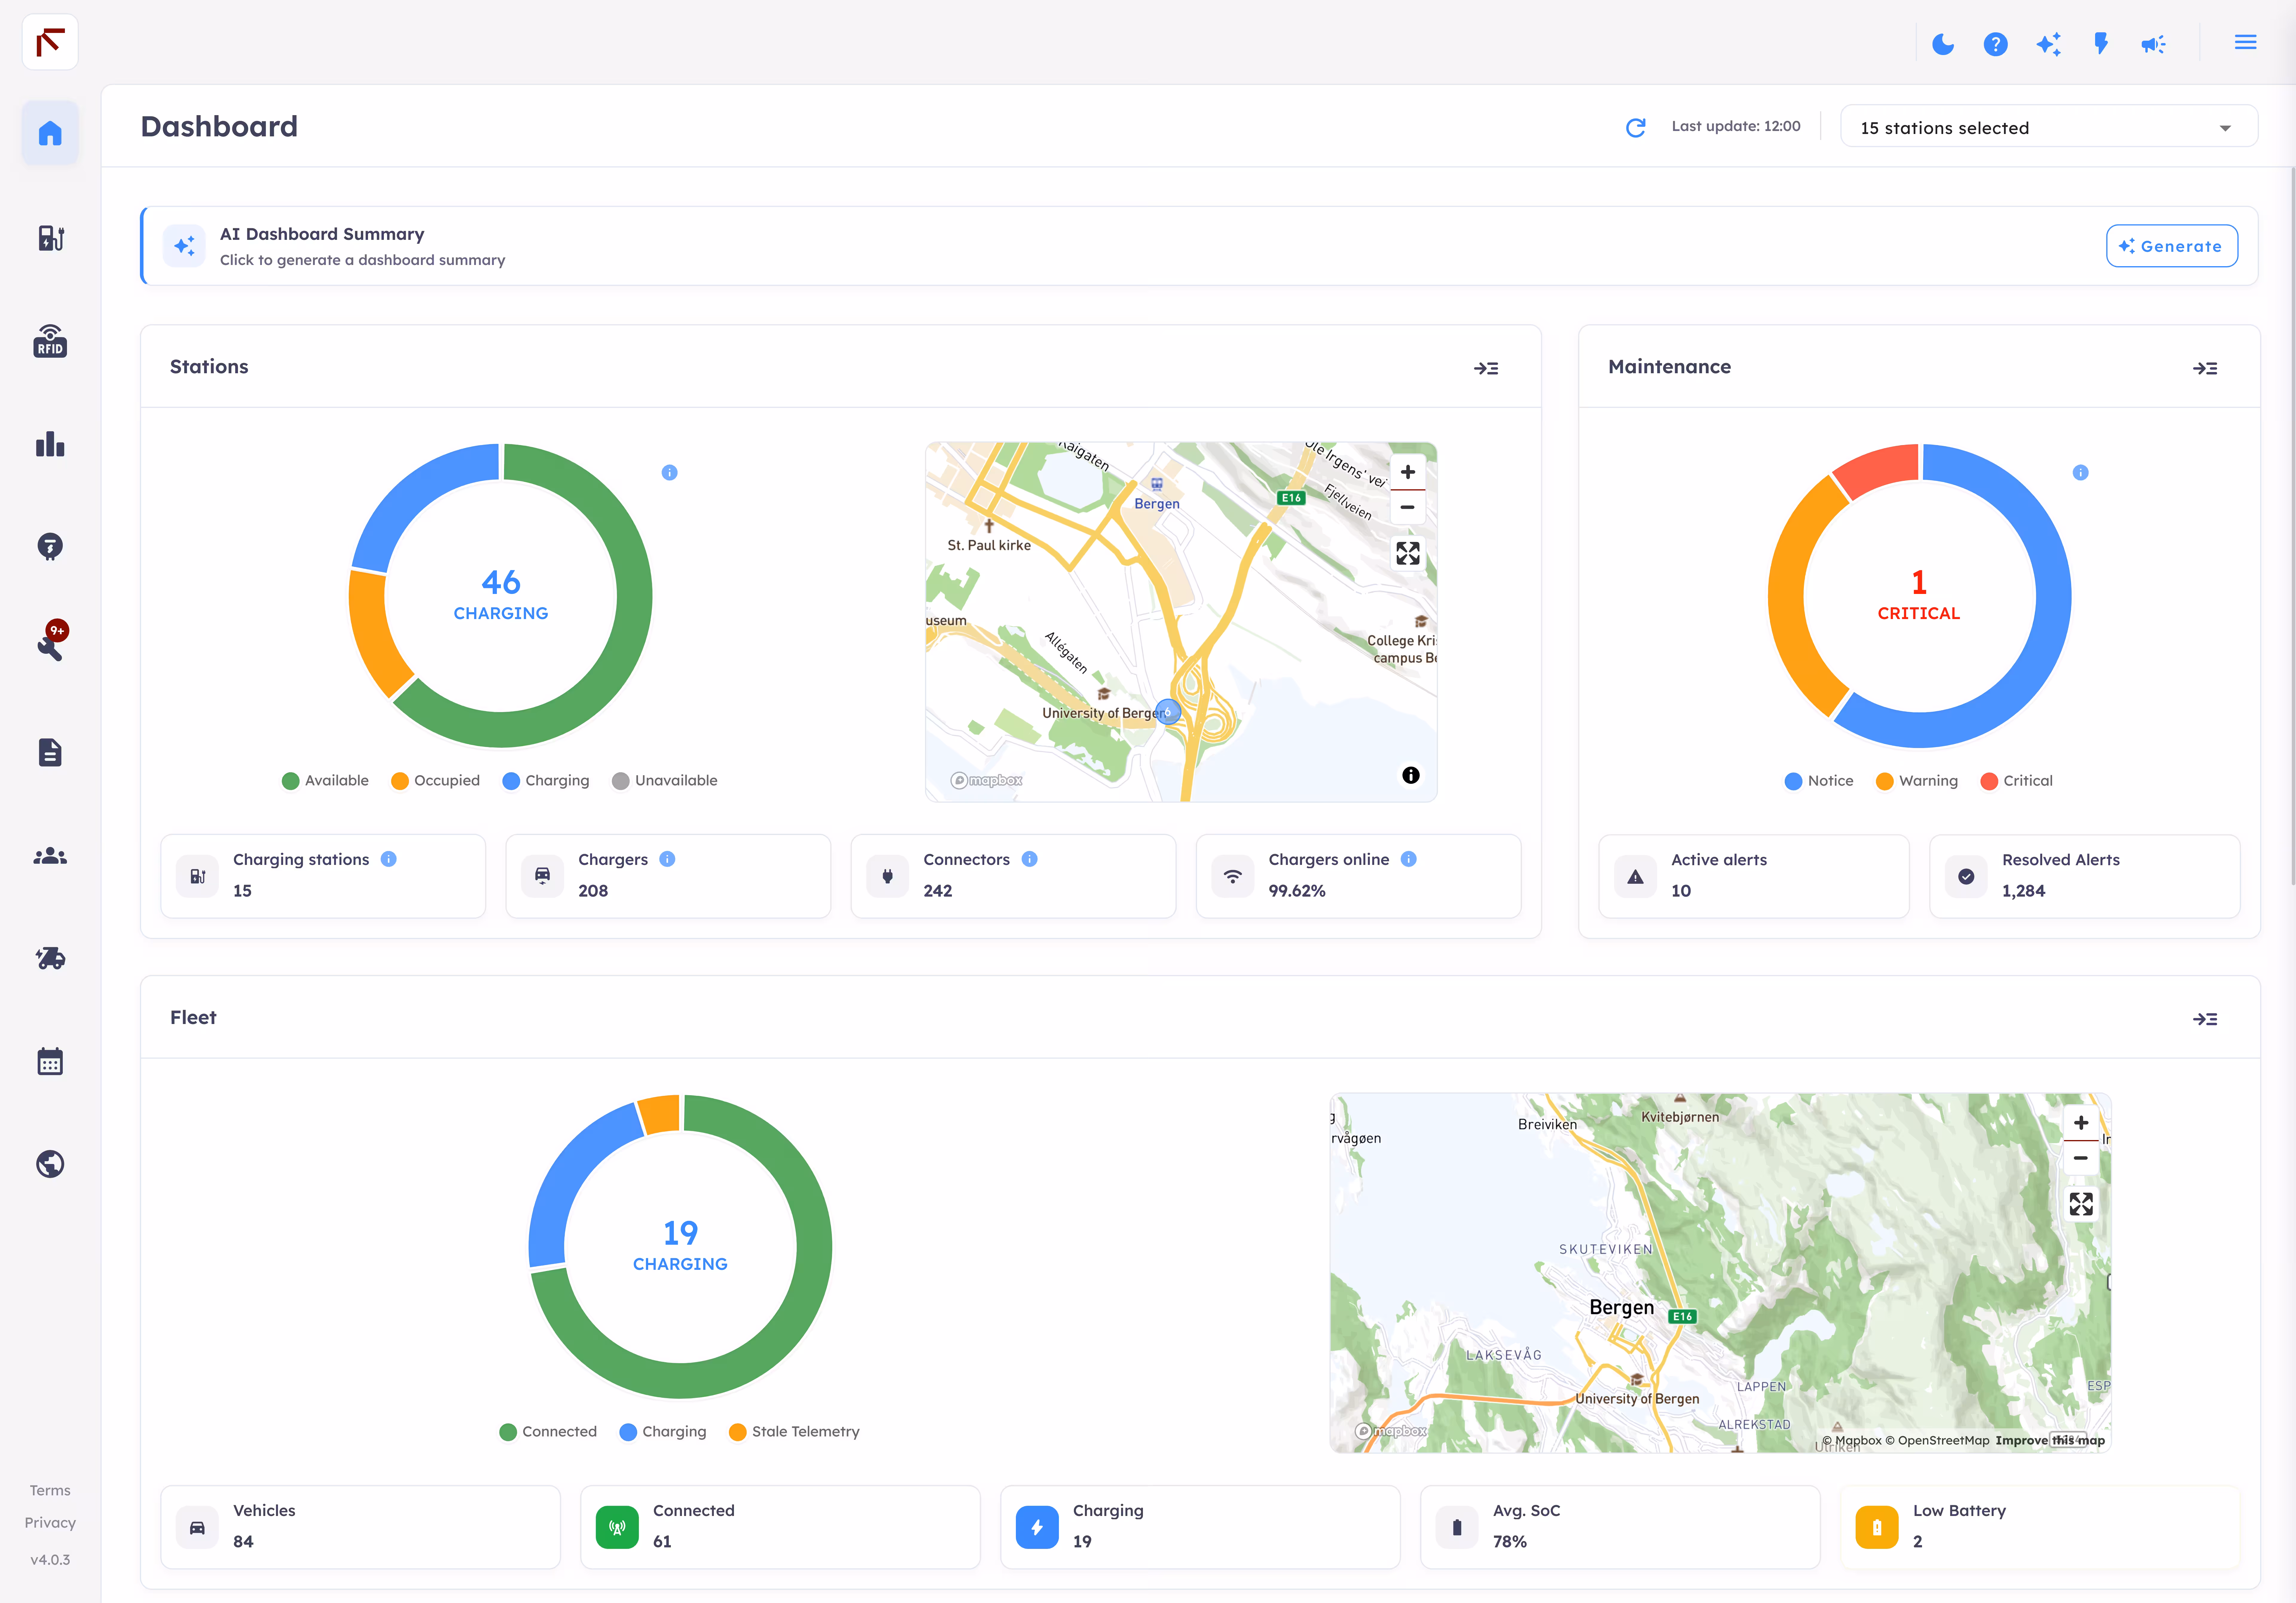The height and width of the screenshot is (1603, 2296).
Task: Enter fullscreen on the fleet map
Action: click(2081, 1205)
